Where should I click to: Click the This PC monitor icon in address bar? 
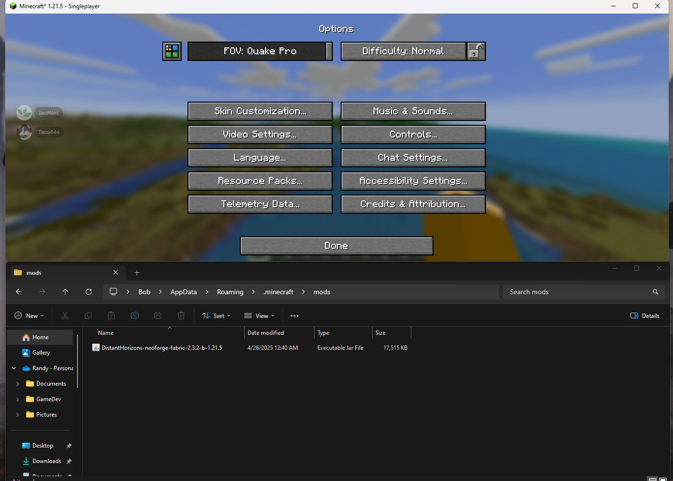tap(113, 292)
